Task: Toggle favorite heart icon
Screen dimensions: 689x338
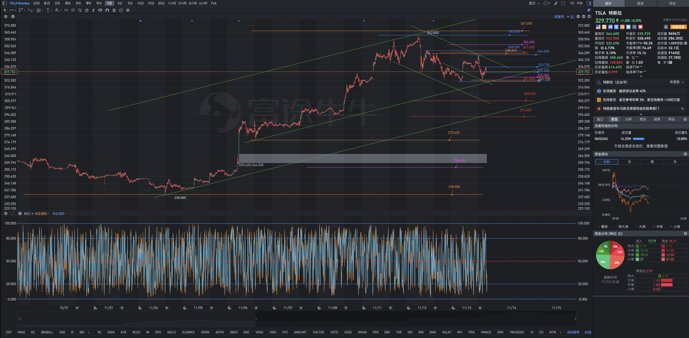Action: (x=640, y=27)
